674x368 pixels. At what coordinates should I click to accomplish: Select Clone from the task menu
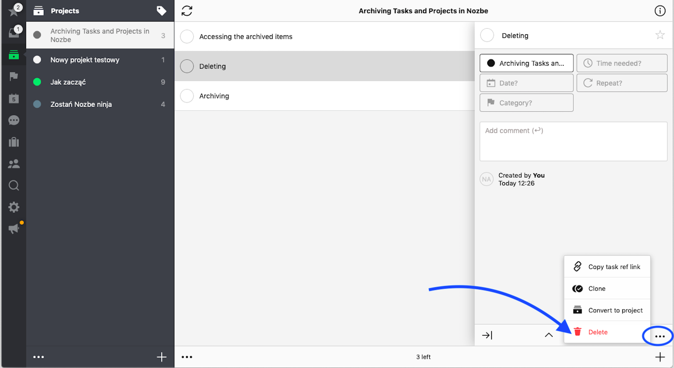607,288
